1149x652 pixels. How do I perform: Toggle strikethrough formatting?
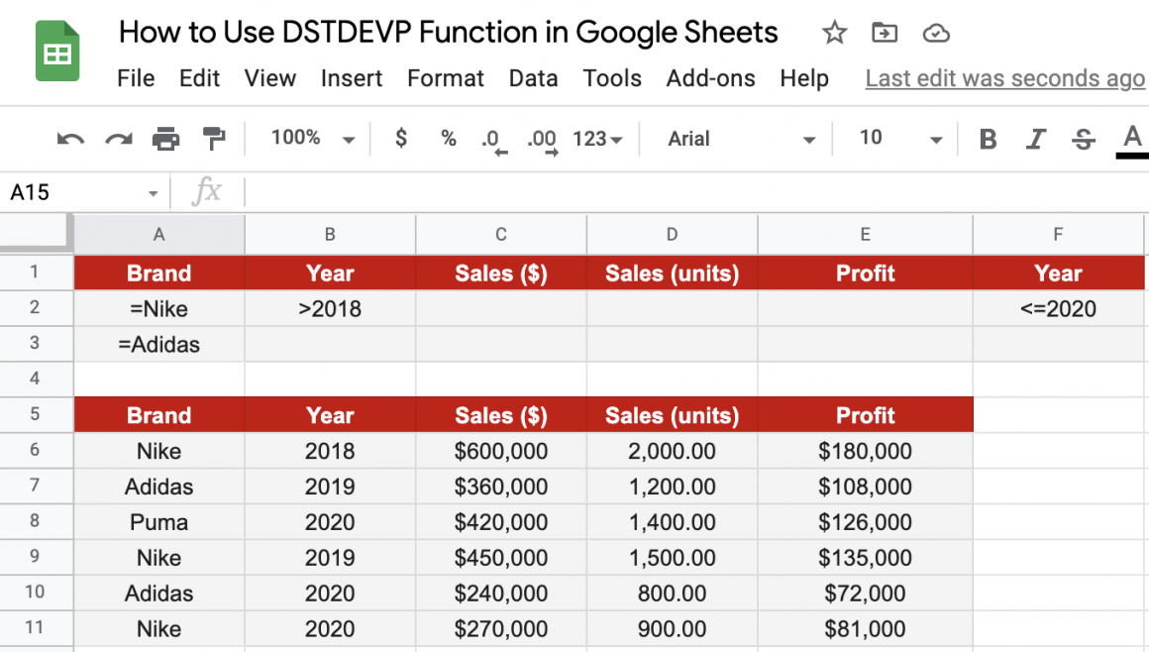tap(1083, 139)
